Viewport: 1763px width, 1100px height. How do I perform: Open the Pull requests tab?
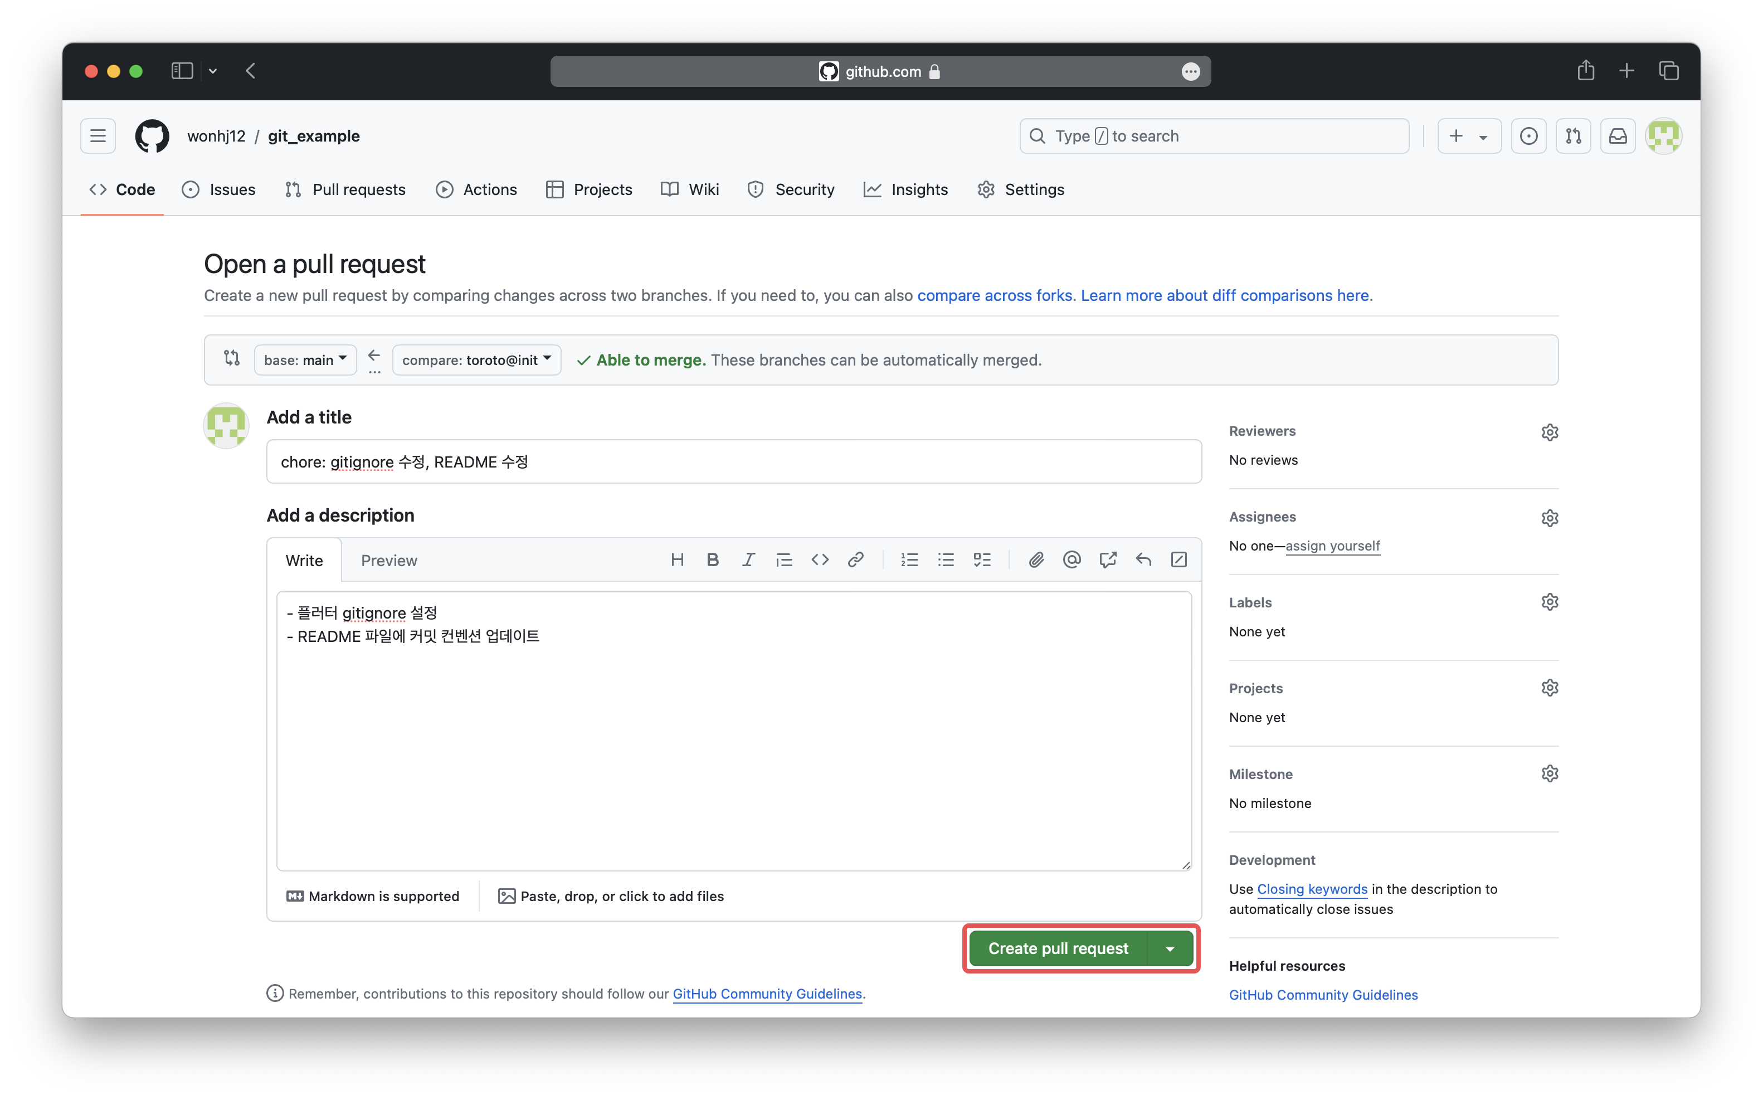(x=345, y=190)
